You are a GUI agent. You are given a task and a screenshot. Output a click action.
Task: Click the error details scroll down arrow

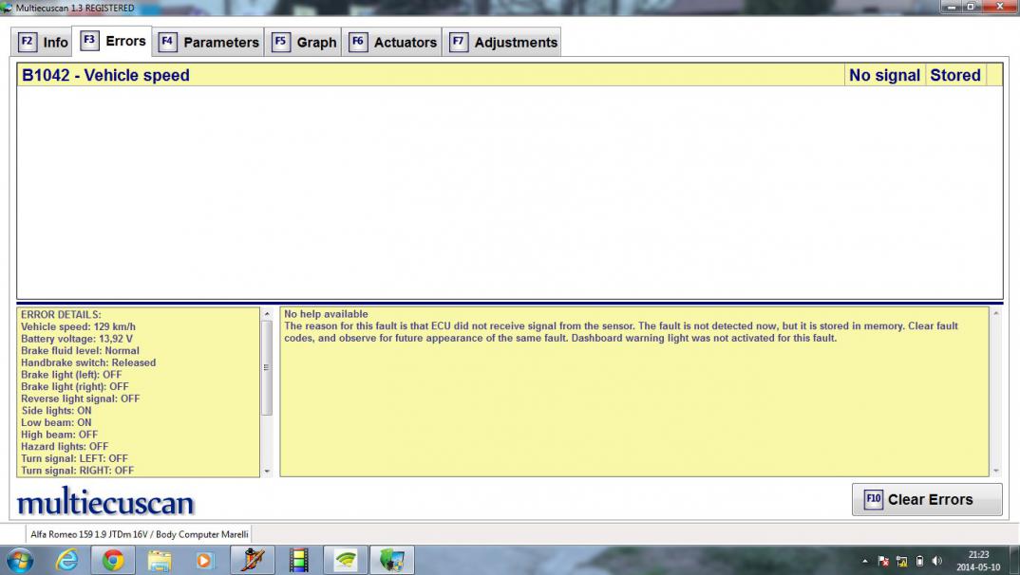267,471
